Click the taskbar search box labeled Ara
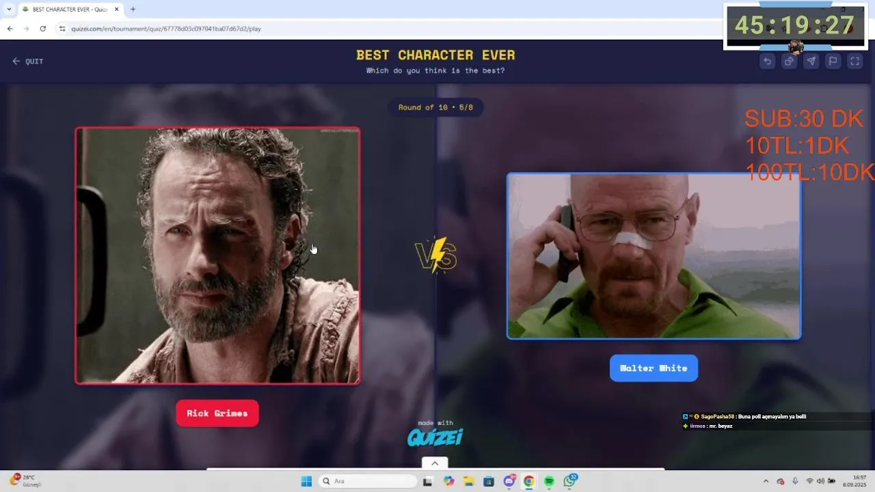Viewport: 875px width, 492px height. coord(368,481)
